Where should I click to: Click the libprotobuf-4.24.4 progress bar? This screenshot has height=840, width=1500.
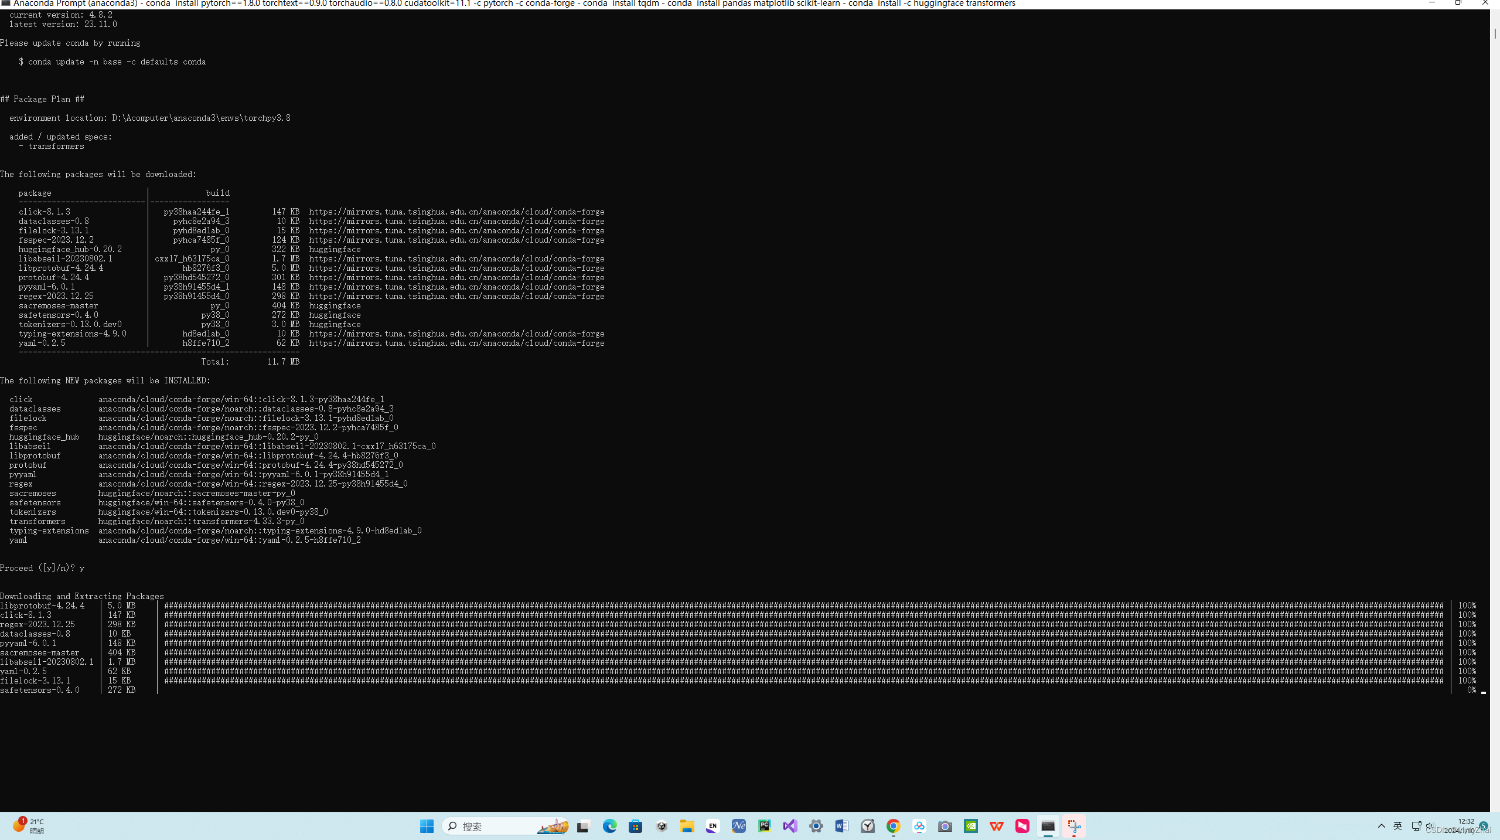coord(803,606)
